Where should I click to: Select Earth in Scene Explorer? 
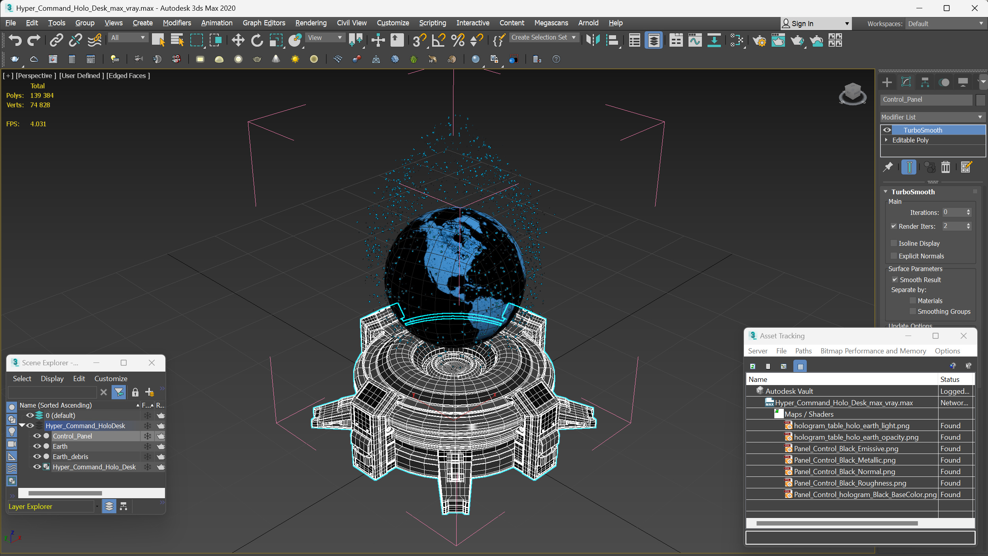[x=60, y=446]
